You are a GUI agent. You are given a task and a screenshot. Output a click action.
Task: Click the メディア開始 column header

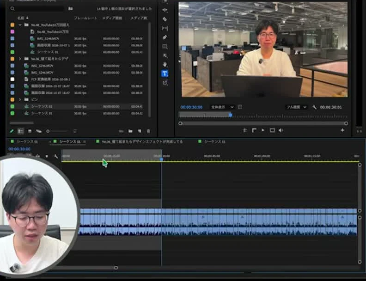click(112, 18)
